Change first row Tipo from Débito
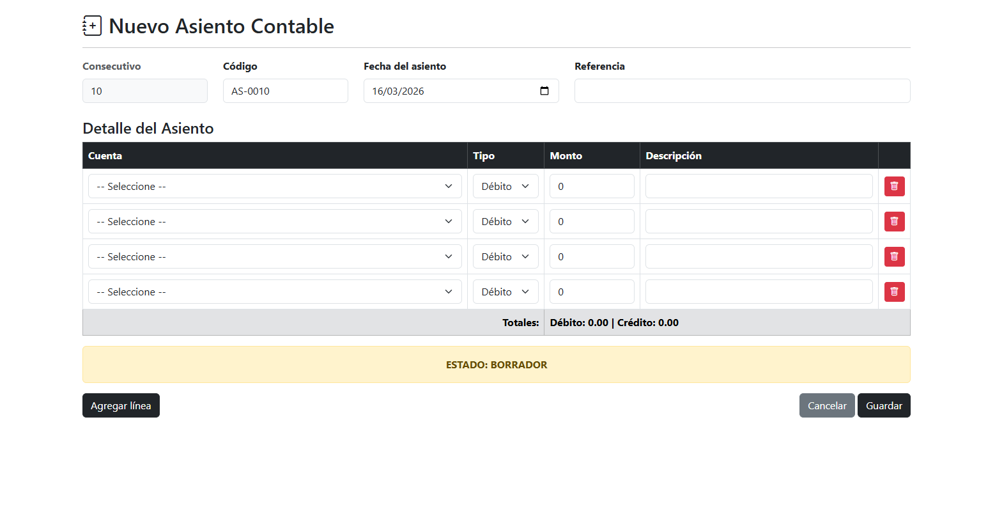 click(x=505, y=186)
